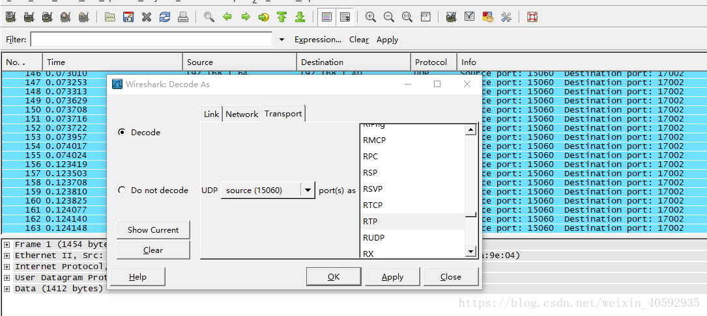Click protocol list scrollbar down arrow
The height and width of the screenshot is (316, 707).
(470, 252)
